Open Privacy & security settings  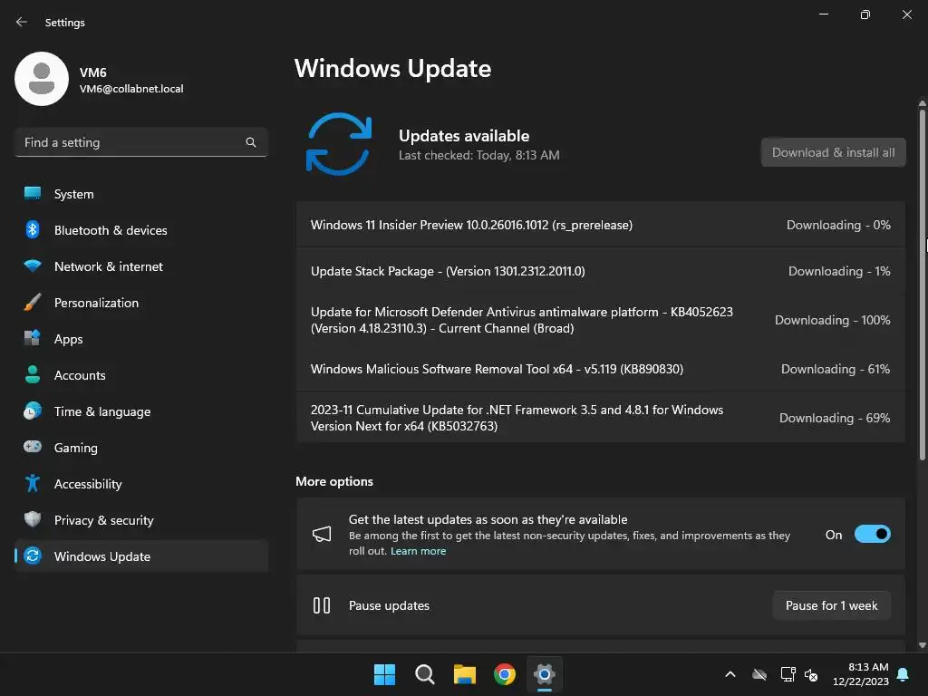click(x=140, y=519)
